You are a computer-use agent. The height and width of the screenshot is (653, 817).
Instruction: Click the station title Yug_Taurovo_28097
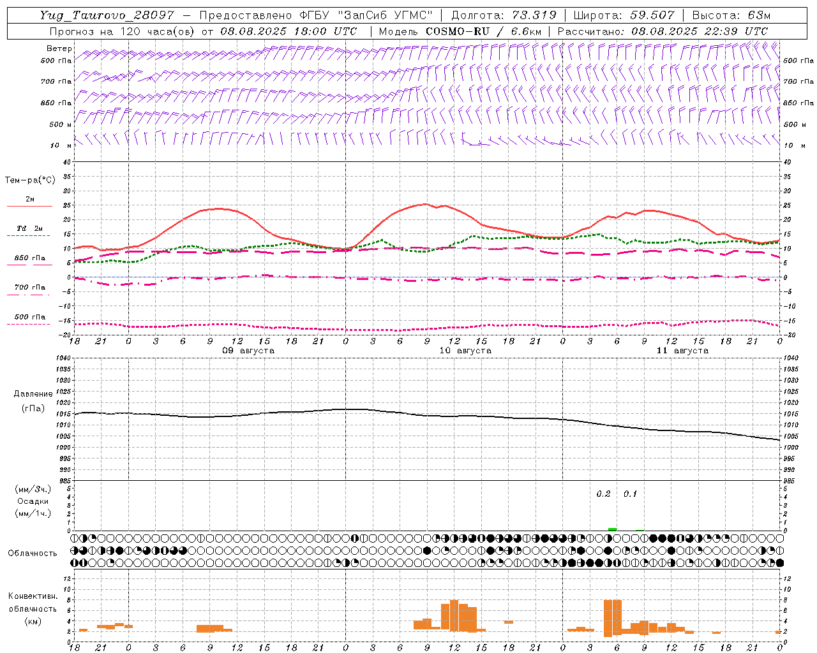pyautogui.click(x=107, y=15)
